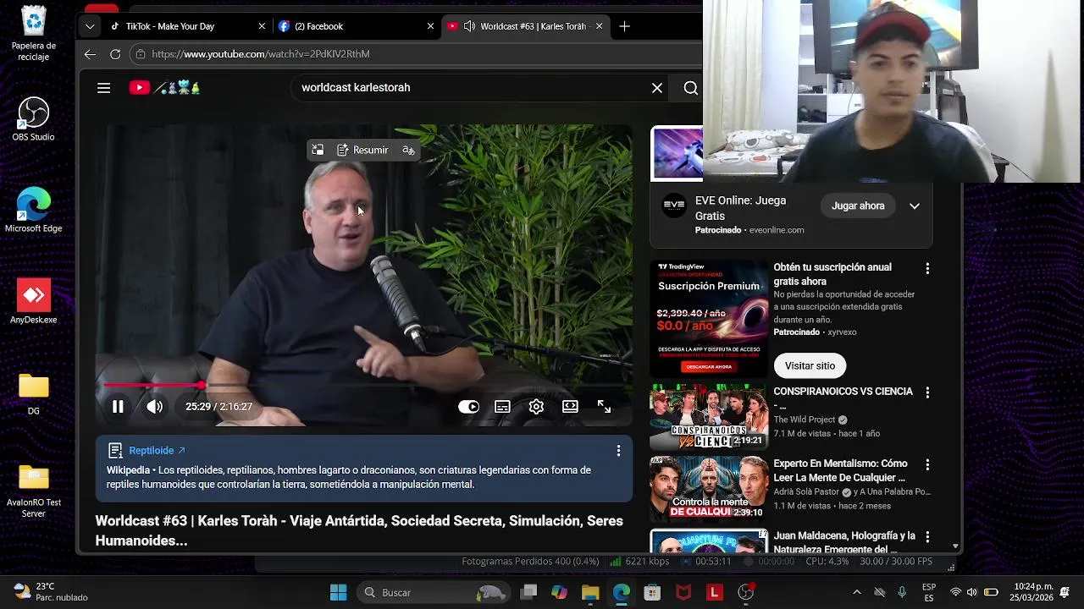This screenshot has height=609, width=1084.
Task: Open the tab list dropdown in Edge
Action: (89, 26)
